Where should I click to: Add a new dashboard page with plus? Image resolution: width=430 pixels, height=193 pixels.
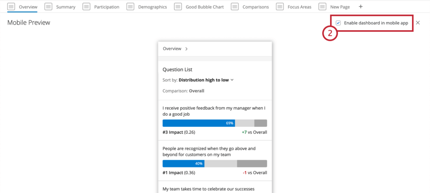click(x=361, y=7)
